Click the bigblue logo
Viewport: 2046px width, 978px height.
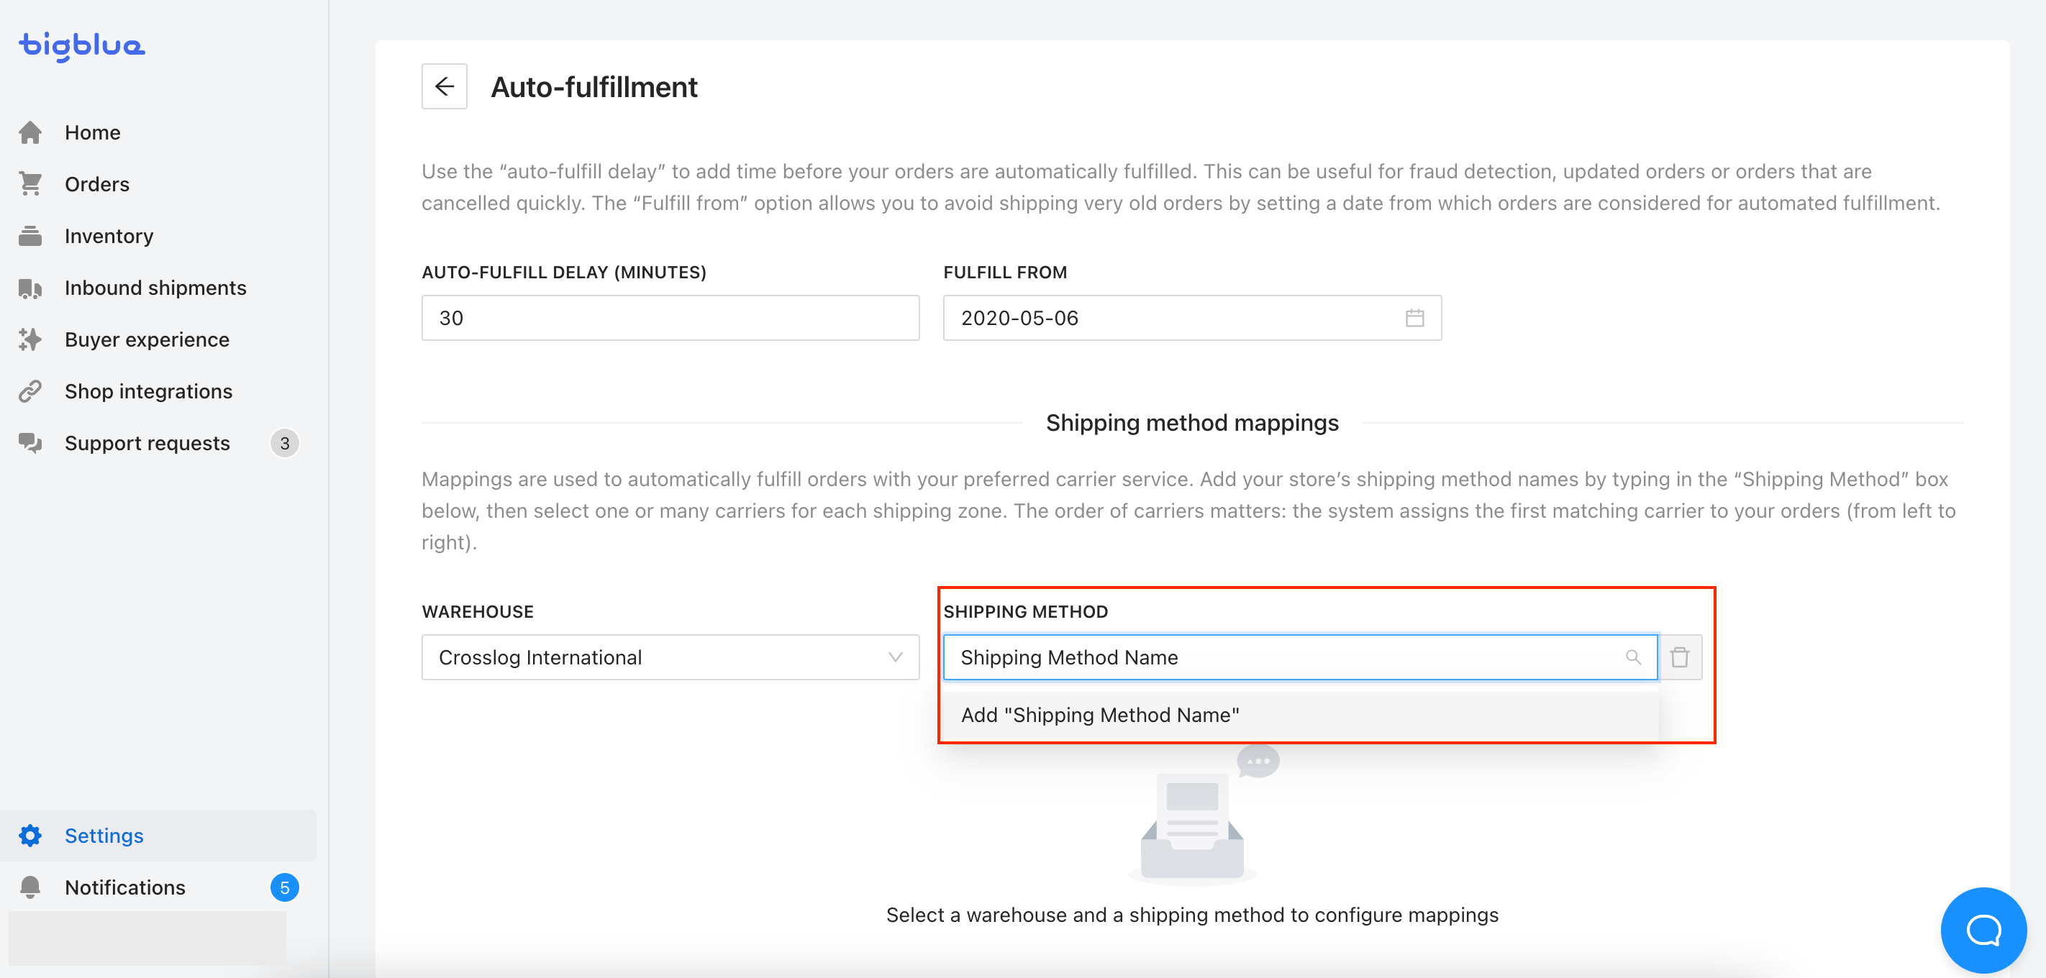[82, 46]
